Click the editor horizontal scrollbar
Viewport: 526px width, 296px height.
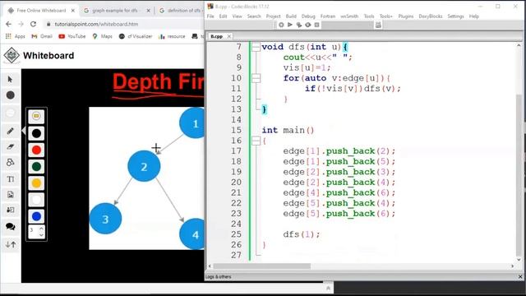(262, 266)
